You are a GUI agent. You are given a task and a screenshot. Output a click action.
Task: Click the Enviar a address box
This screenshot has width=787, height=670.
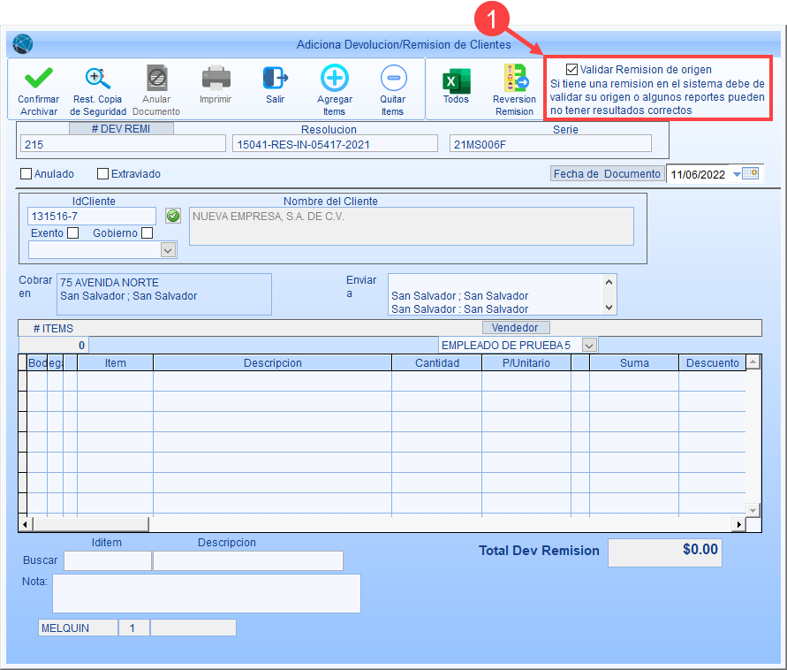click(496, 294)
